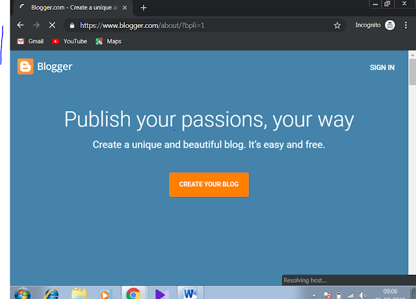
Task: Stop page loading with the X button
Action: pyautogui.click(x=52, y=25)
